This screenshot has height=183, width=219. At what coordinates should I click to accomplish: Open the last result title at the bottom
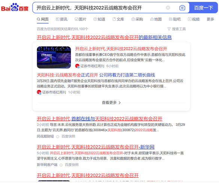(x=88, y=175)
